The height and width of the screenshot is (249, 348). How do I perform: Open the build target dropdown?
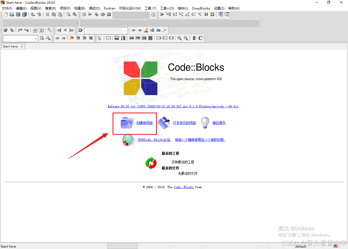pyautogui.click(x=131, y=15)
